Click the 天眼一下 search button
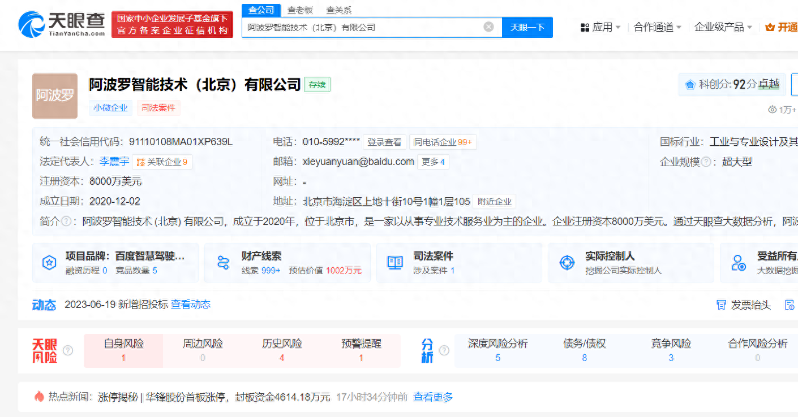798x417 pixels. 527,27
